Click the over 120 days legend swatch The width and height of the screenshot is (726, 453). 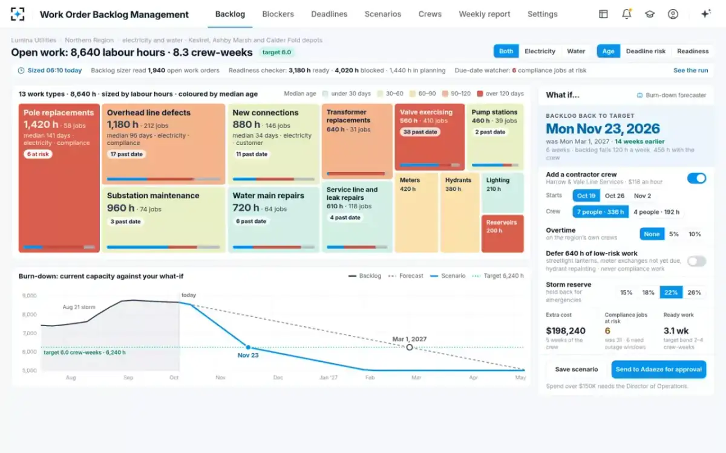point(480,94)
